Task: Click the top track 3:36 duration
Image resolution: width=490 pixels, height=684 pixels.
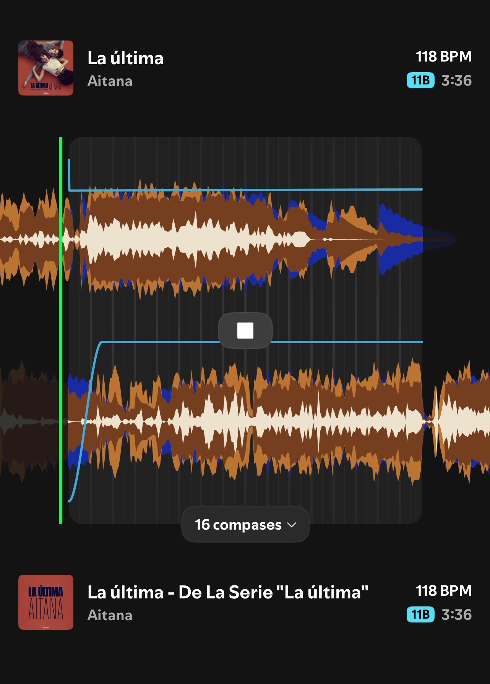Action: (x=457, y=81)
